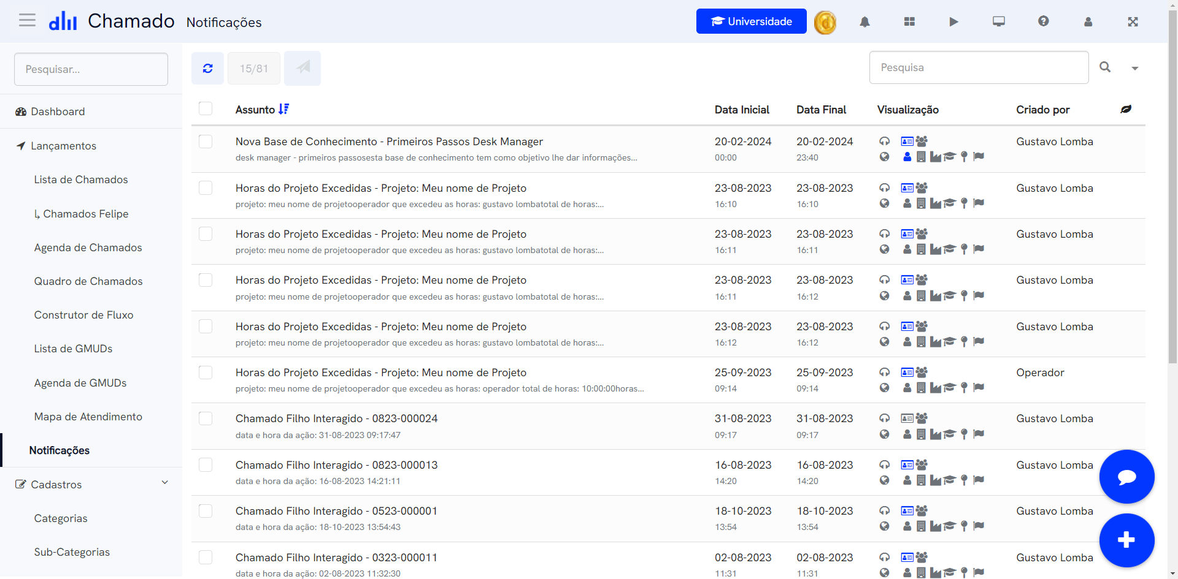Collapse the Cadastros section chevron
The height and width of the screenshot is (579, 1178).
point(164,483)
